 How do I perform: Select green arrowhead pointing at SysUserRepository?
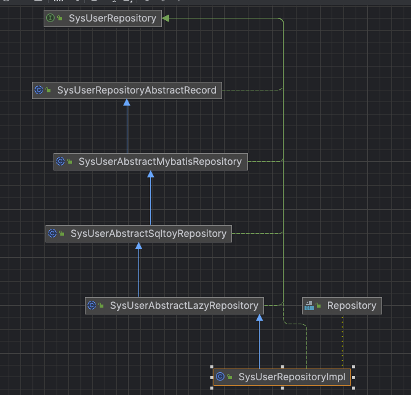(x=166, y=18)
